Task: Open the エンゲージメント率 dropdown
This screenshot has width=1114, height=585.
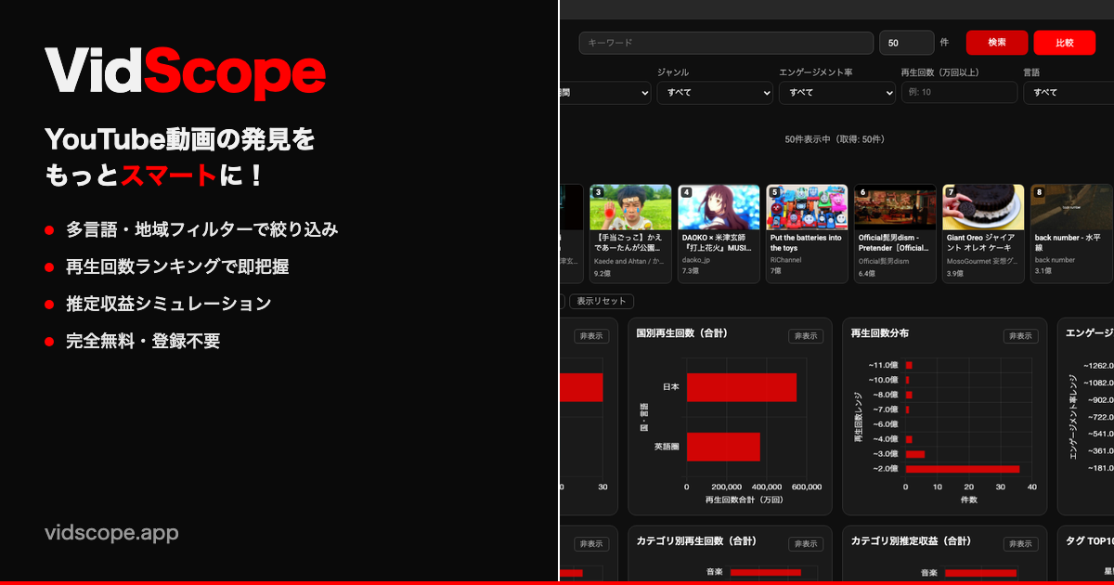Action: [x=836, y=92]
